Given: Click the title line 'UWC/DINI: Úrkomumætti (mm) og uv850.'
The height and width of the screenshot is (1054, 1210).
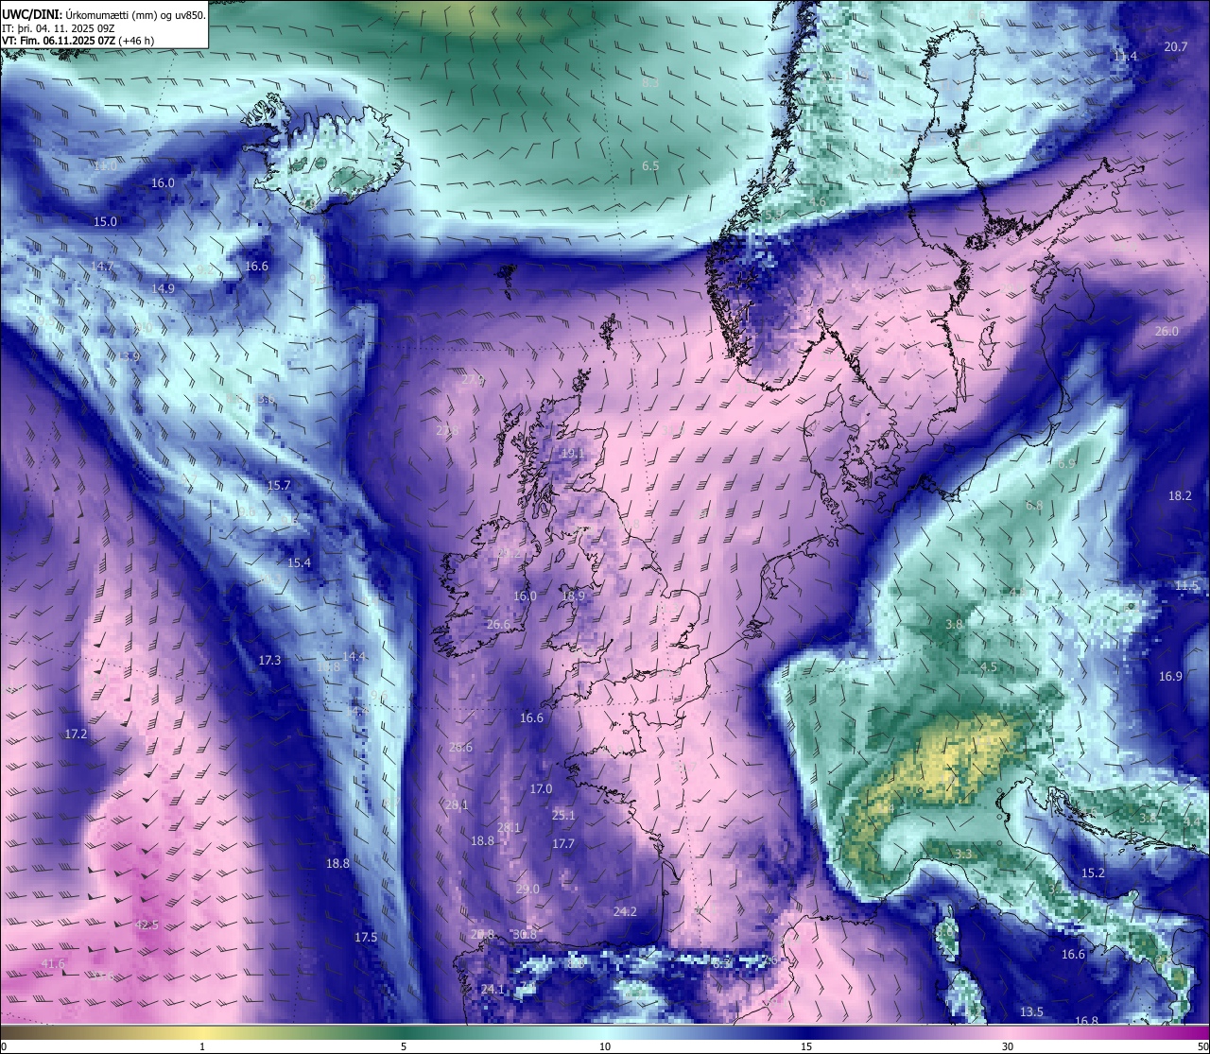Looking at the screenshot, I should (x=104, y=14).
